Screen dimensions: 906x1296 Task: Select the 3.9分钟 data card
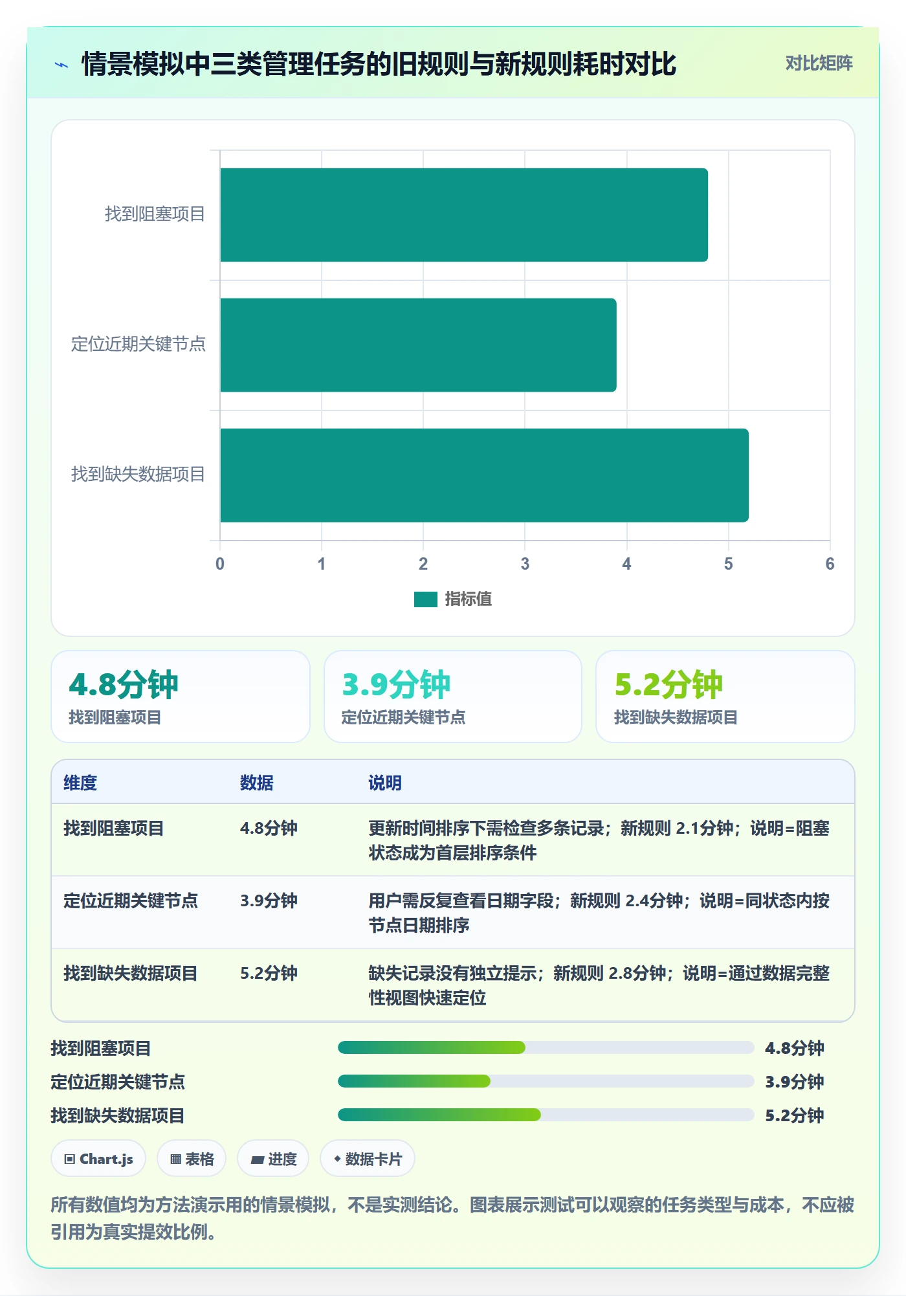coord(453,697)
